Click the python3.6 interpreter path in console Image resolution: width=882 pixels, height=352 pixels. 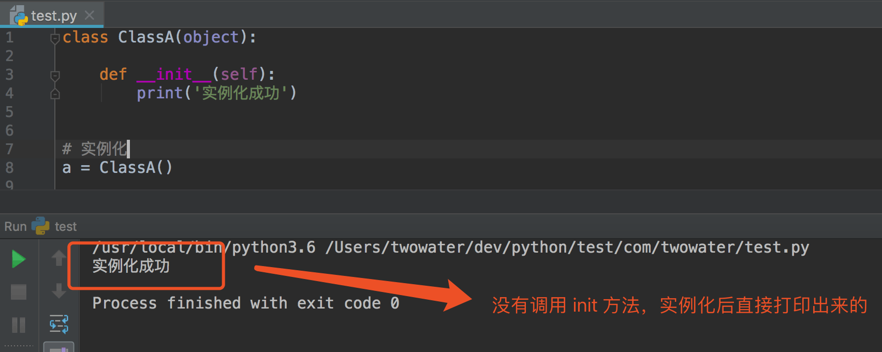[x=204, y=247]
